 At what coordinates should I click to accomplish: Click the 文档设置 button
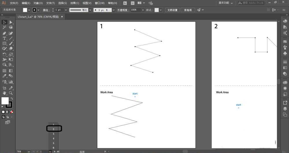172,10
